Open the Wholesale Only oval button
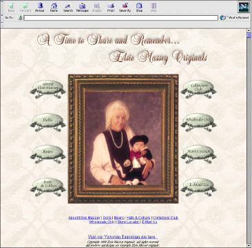Screen dimensions: 252x248 (x=198, y=123)
